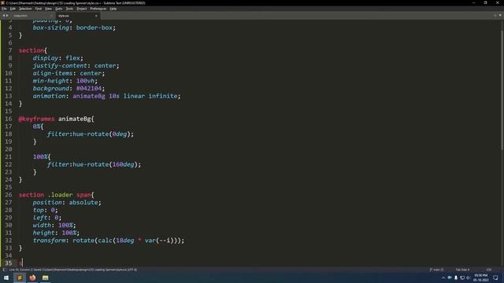Image resolution: width=504 pixels, height=283 pixels.
Task: Open the Tools menu
Action: pyautogui.click(x=69, y=9)
